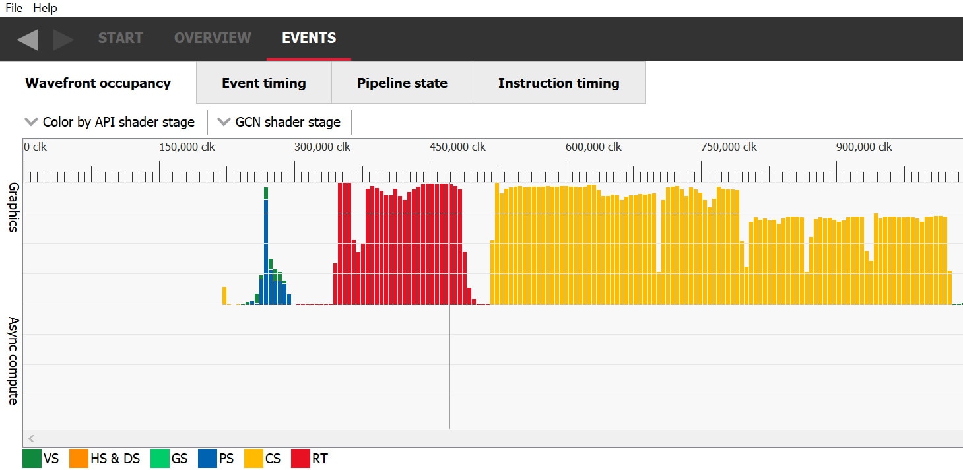The image size is (963, 470).
Task: Click the scrollbar left arrow below timeline
Action: [31, 438]
